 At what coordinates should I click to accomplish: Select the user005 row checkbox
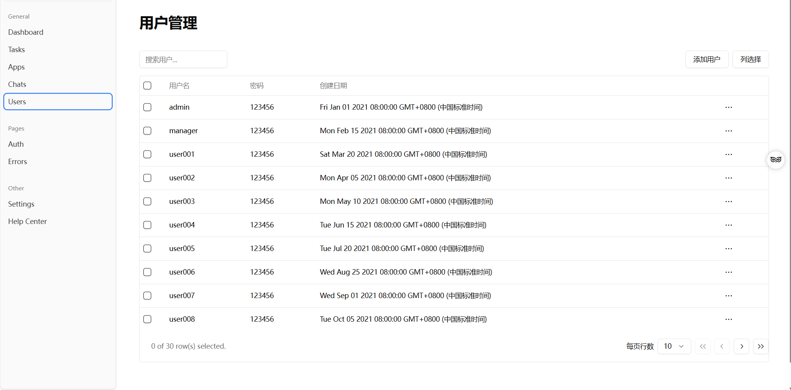[x=147, y=249]
